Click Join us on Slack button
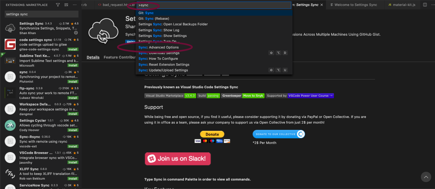This screenshot has height=189, width=435. click(x=178, y=159)
